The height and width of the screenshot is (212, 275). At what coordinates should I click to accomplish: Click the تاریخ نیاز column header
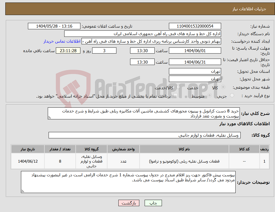pyautogui.click(x=28, y=149)
